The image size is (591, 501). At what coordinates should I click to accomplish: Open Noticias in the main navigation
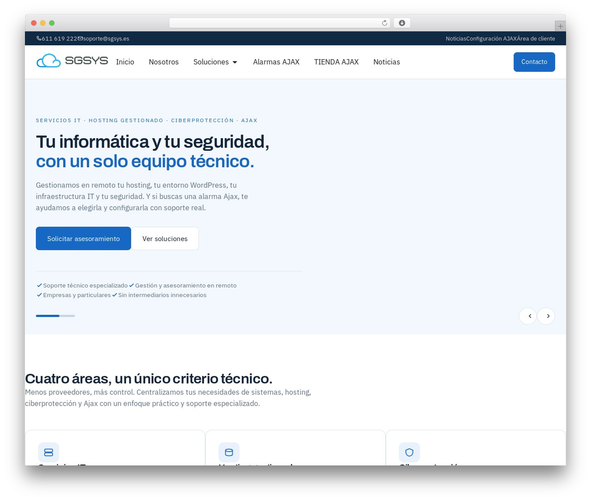tap(386, 62)
